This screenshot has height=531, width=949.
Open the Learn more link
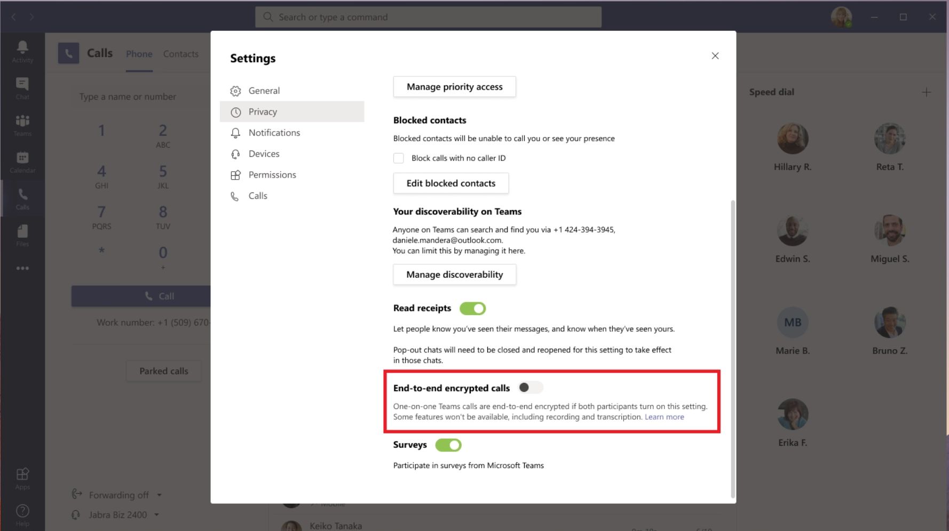pyautogui.click(x=664, y=417)
